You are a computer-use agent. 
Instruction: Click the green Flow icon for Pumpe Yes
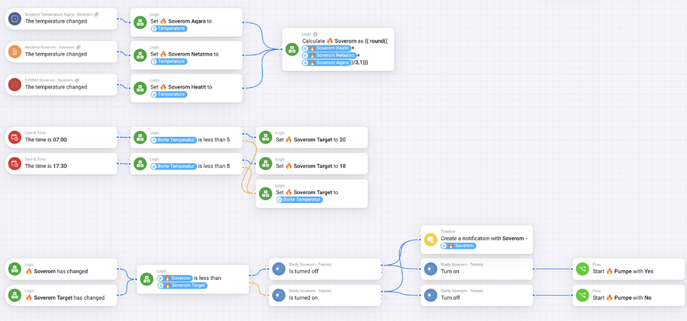tap(582, 269)
